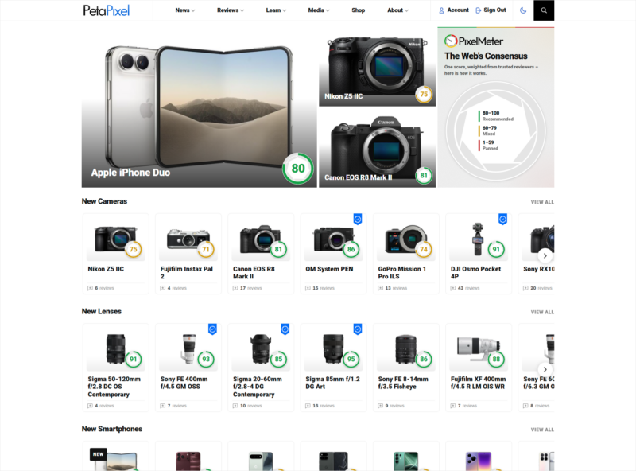The height and width of the screenshot is (471, 636).
Task: Open Nikon Z5 IIC camera card title
Action: point(106,269)
